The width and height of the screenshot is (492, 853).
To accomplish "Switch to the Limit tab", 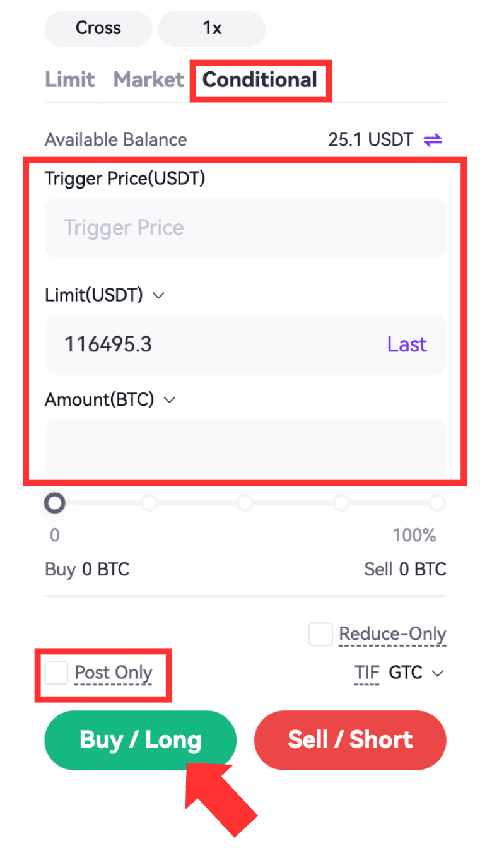I will coord(70,80).
